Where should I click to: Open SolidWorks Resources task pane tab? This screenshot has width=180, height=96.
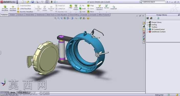point(144,23)
